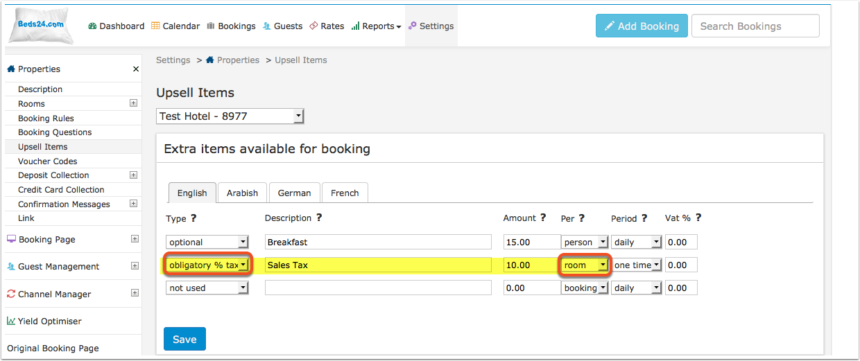
Task: Open Deposit Collection in the sidebar
Action: 53,175
